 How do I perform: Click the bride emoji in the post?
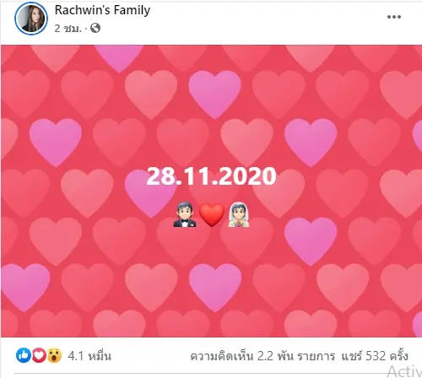pos(239,214)
